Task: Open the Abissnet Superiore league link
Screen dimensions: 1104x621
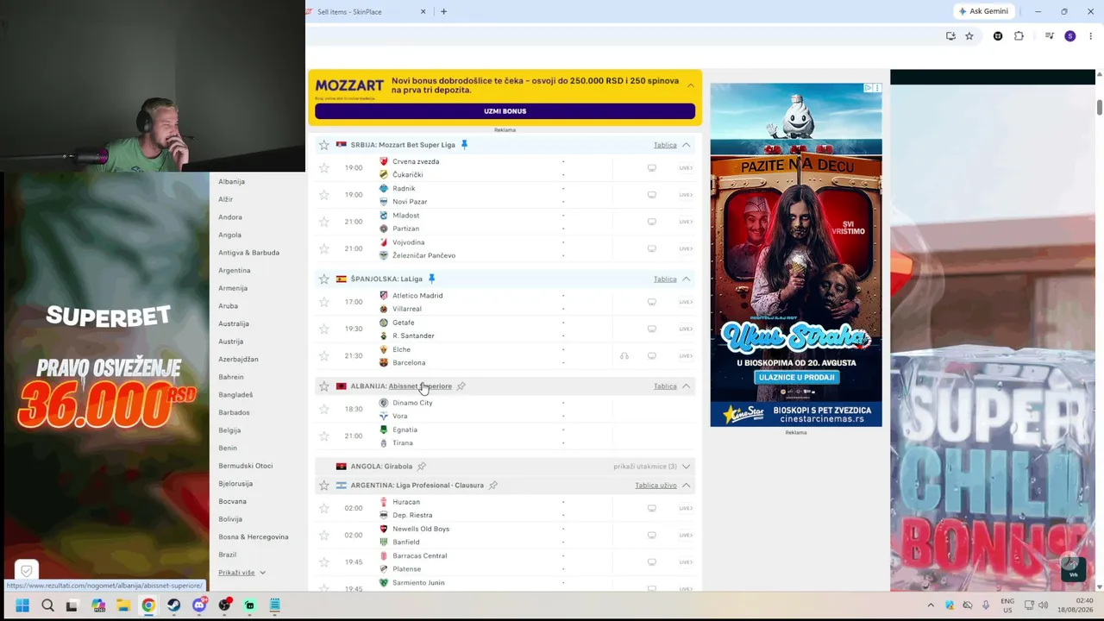Action: [420, 386]
